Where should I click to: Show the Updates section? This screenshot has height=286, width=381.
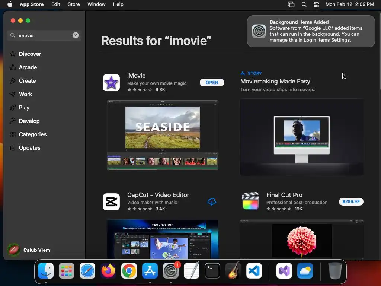coord(44,147)
